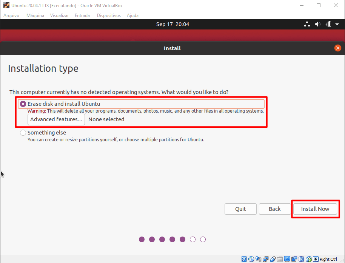Click the battery icon in Ubuntu top bar

pyautogui.click(x=328, y=24)
